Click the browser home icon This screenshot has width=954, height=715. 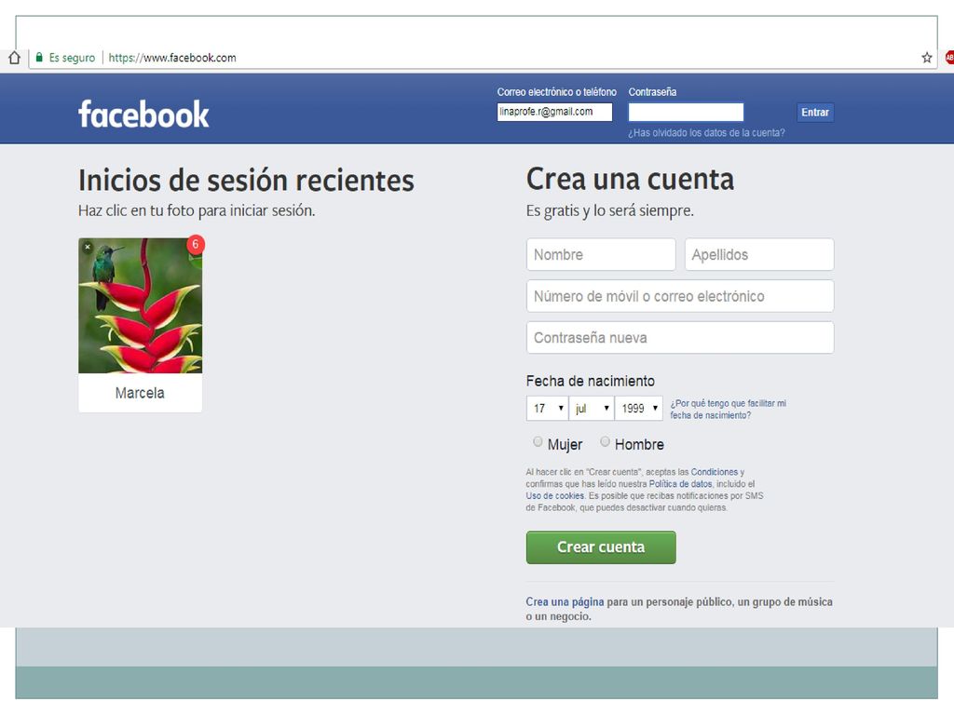click(x=15, y=58)
